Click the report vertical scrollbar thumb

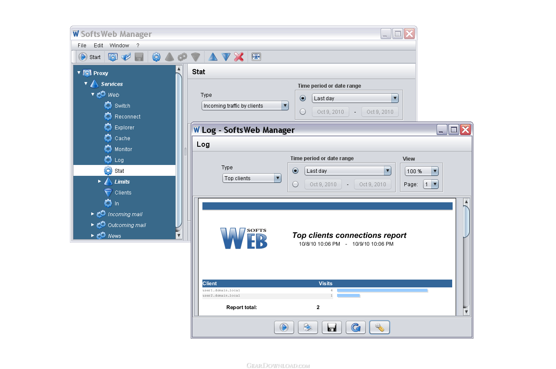click(x=467, y=221)
